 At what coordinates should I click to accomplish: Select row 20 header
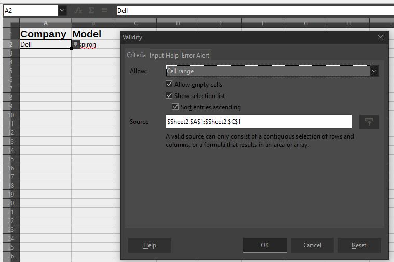coord(11,203)
